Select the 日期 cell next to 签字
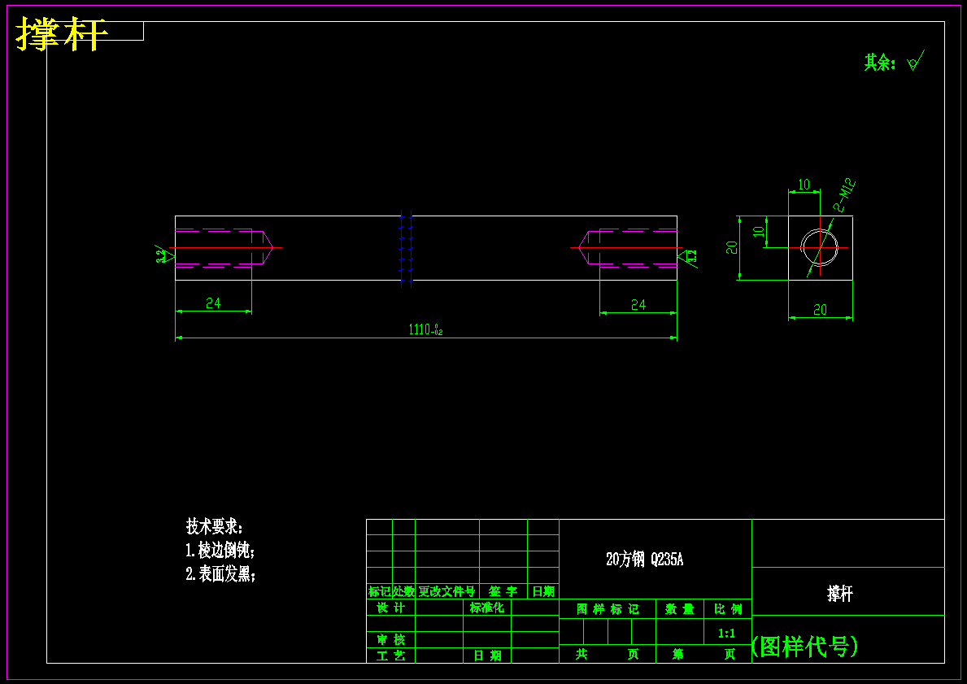The height and width of the screenshot is (684, 967). [543, 591]
